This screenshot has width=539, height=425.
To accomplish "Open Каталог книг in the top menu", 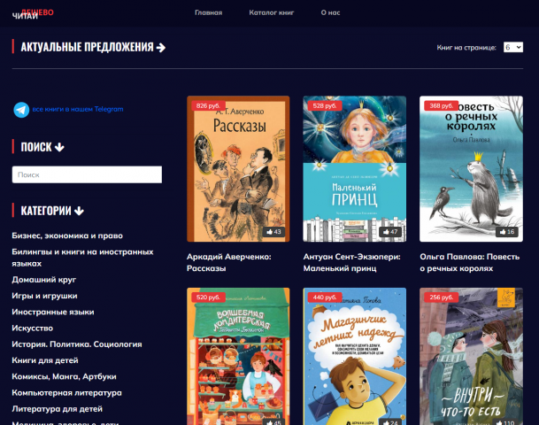I will (272, 12).
